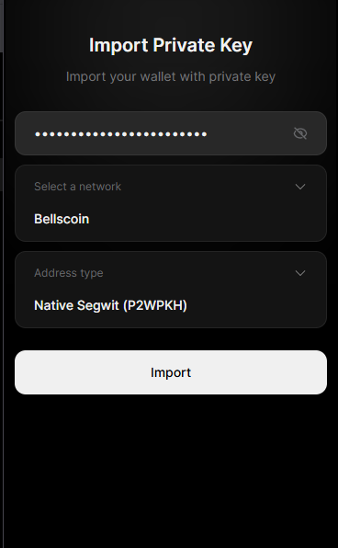Click the gray scrollbar strip on the left edge

[2, 27]
